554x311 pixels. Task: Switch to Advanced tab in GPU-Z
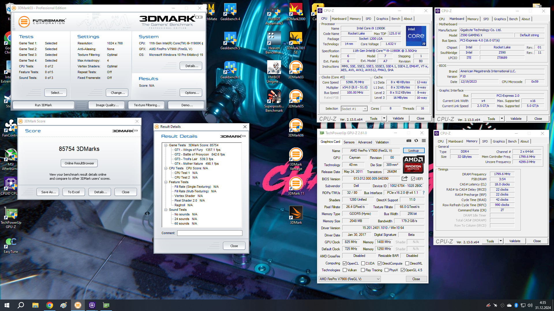[365, 142]
